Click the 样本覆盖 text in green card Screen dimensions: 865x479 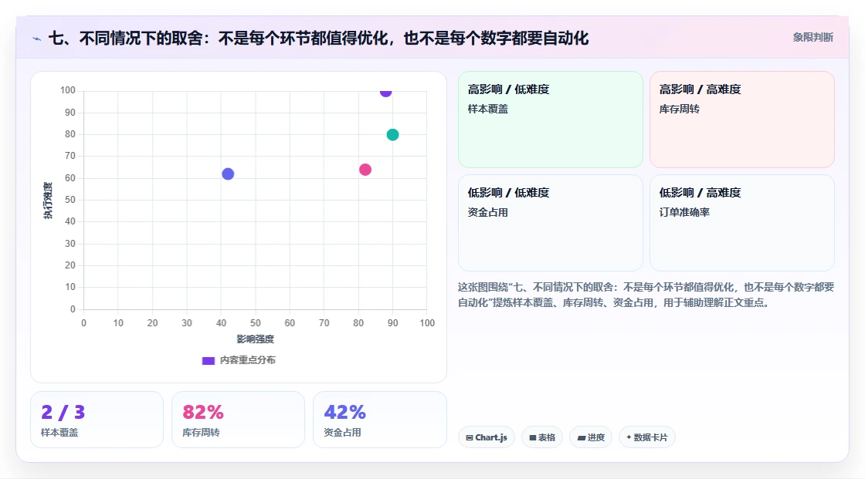pos(487,109)
